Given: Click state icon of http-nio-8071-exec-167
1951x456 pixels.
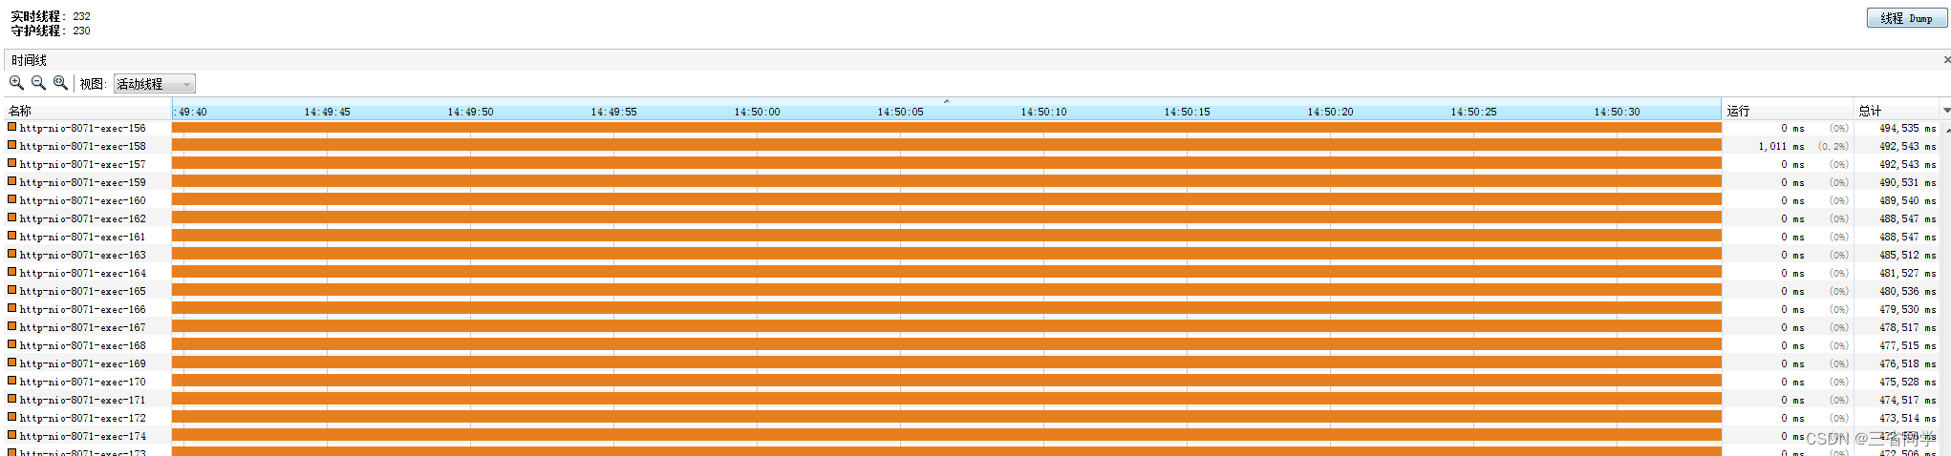Looking at the screenshot, I should click(x=12, y=326).
